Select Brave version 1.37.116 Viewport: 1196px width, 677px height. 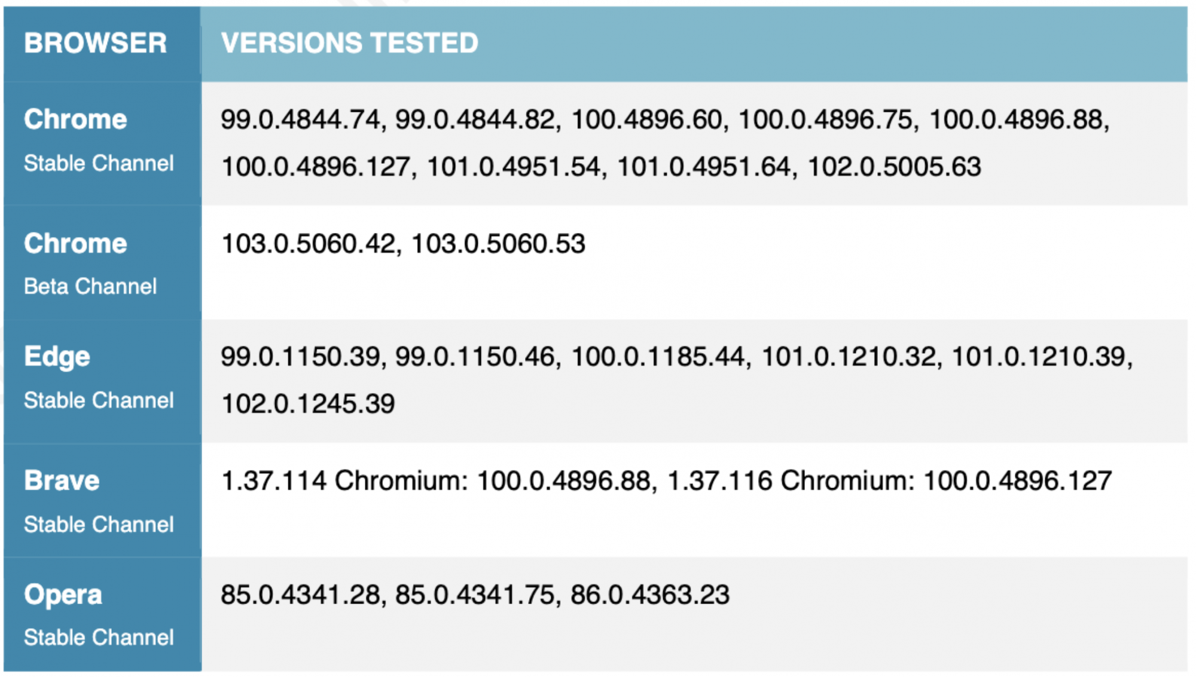[720, 481]
